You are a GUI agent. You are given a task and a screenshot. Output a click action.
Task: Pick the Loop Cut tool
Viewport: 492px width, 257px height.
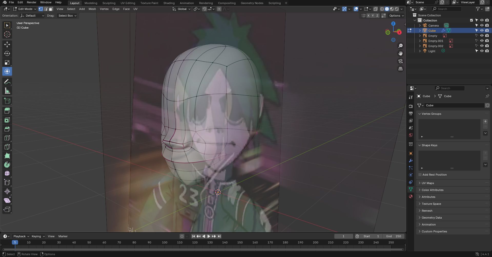(7, 138)
